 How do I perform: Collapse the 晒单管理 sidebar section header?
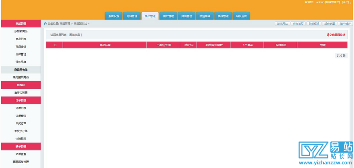(21, 146)
